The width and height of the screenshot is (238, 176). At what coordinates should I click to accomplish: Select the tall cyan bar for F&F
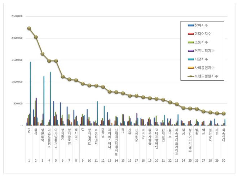tap(30, 94)
